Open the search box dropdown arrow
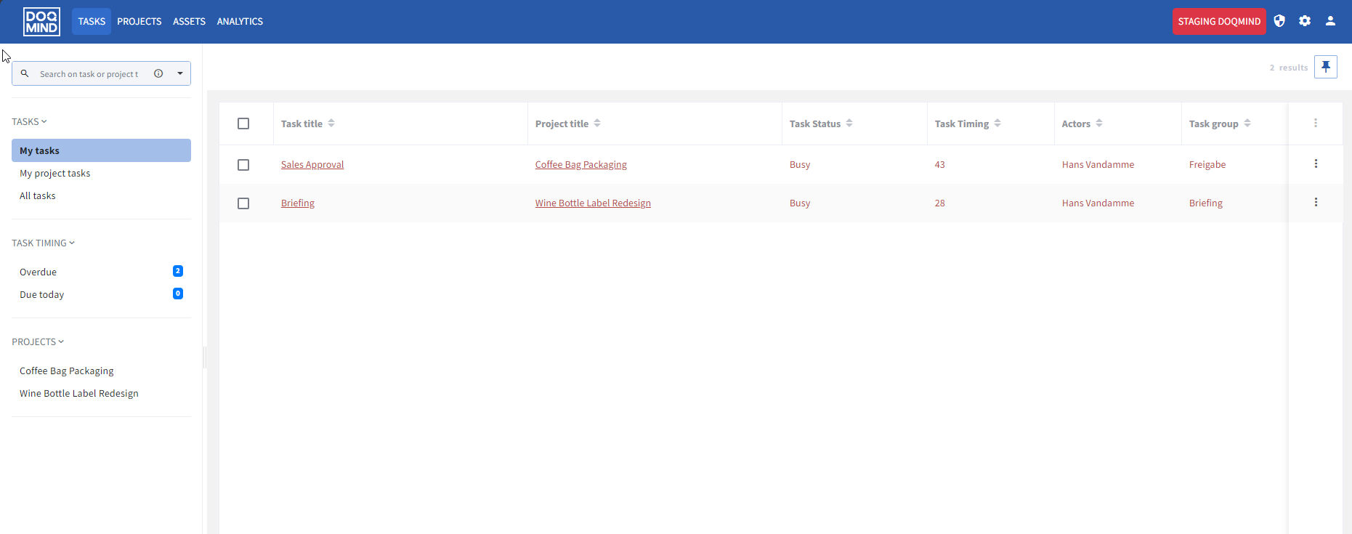 click(x=180, y=73)
